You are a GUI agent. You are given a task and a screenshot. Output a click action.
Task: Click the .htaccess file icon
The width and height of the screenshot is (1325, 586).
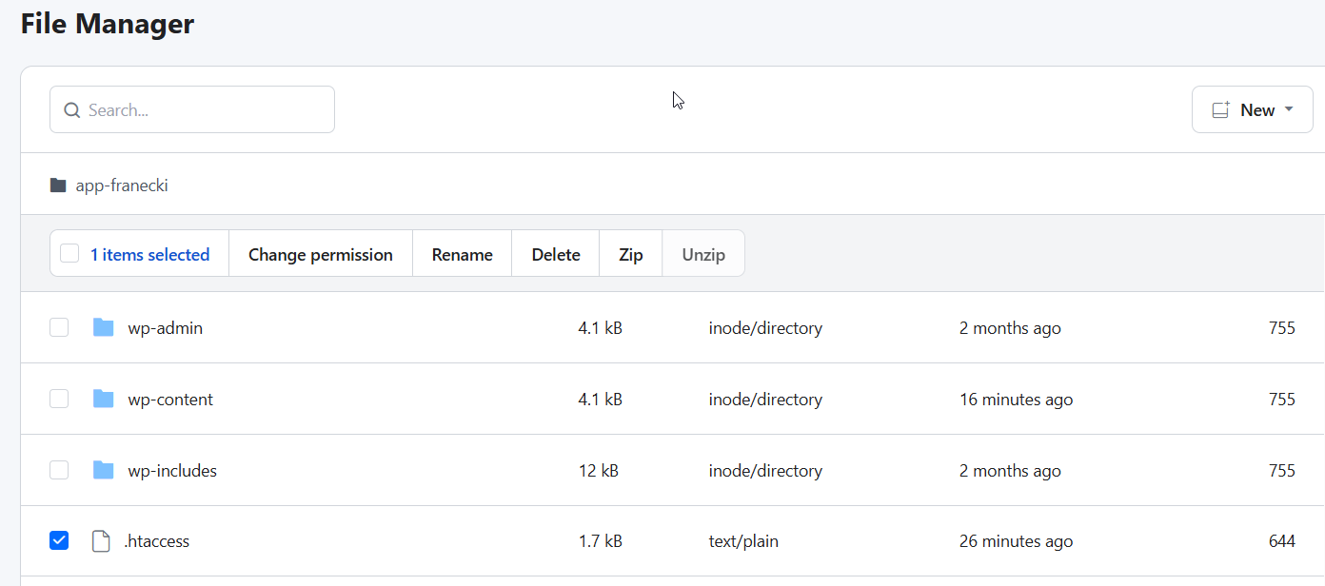[101, 541]
